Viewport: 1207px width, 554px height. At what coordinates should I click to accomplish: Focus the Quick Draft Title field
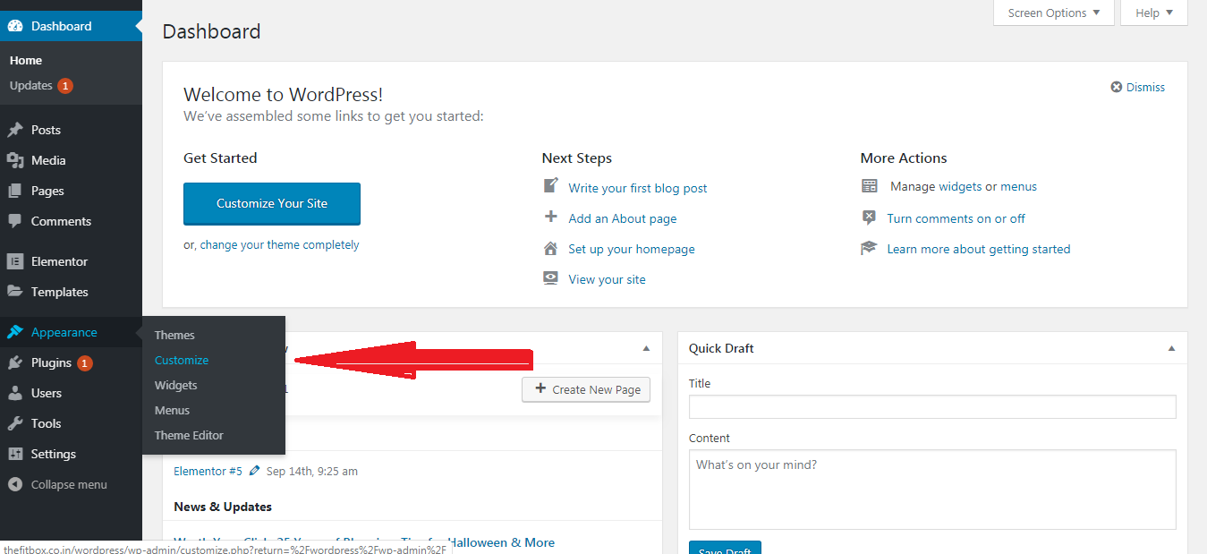pyautogui.click(x=932, y=407)
